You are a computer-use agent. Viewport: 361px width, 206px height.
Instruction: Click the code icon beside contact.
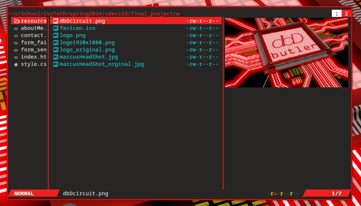click(x=16, y=36)
